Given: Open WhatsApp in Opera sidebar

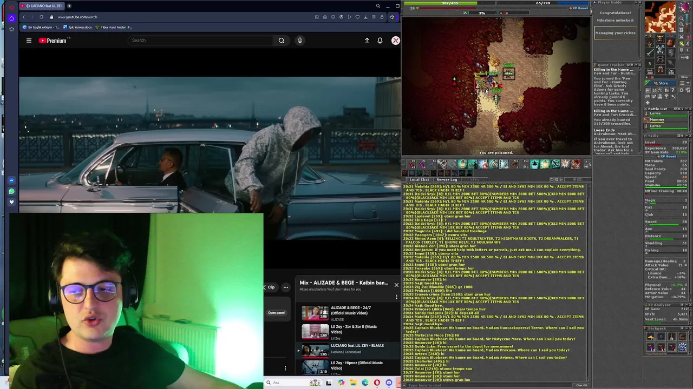Looking at the screenshot, I should [x=11, y=191].
